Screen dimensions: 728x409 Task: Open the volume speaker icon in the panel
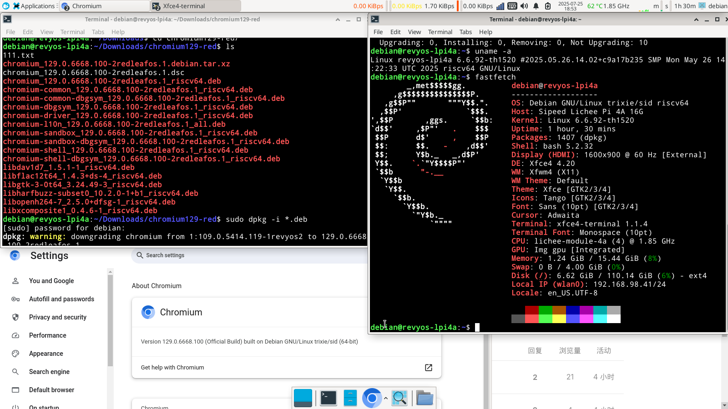click(x=524, y=6)
